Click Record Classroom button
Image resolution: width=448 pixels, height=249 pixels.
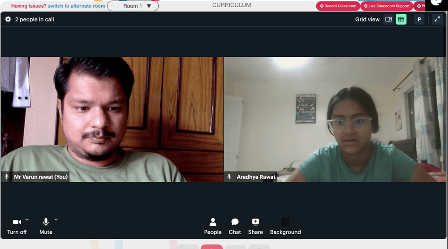tap(338, 6)
